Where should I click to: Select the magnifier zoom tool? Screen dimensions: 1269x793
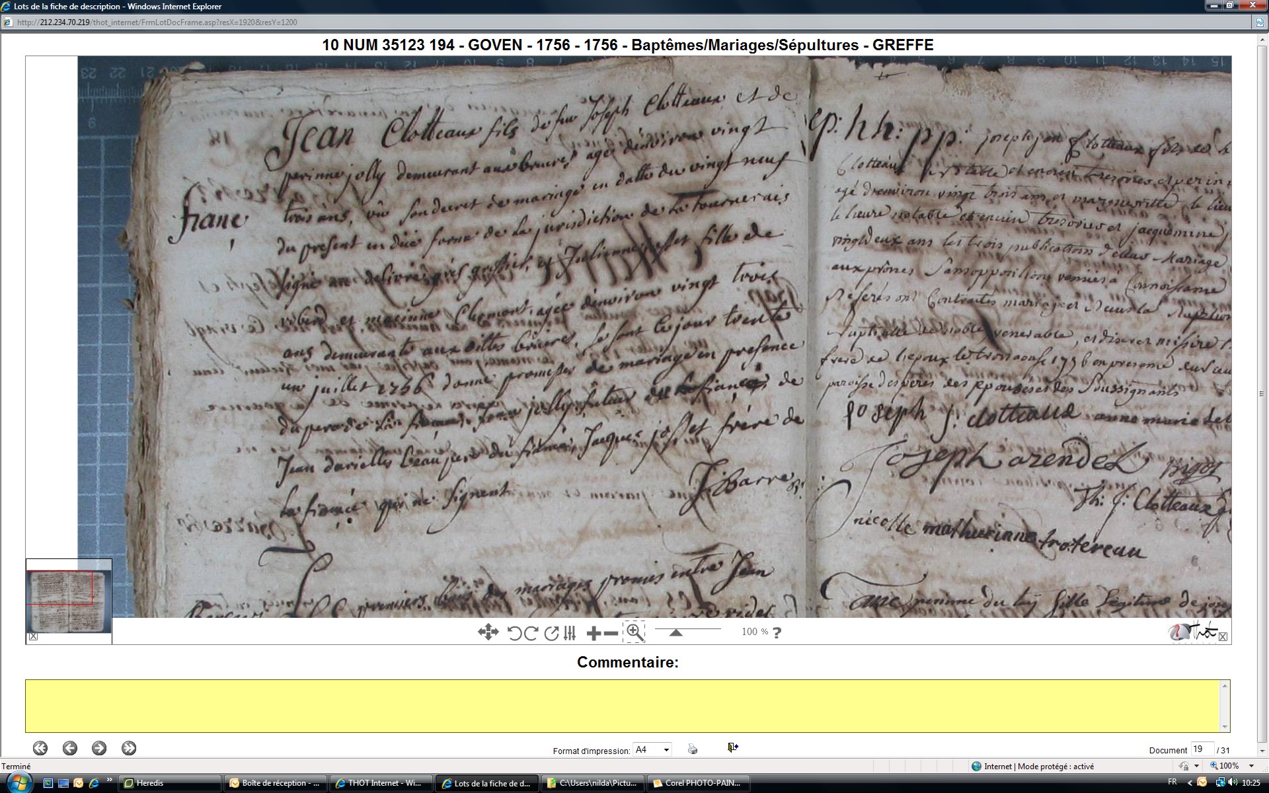pos(634,632)
